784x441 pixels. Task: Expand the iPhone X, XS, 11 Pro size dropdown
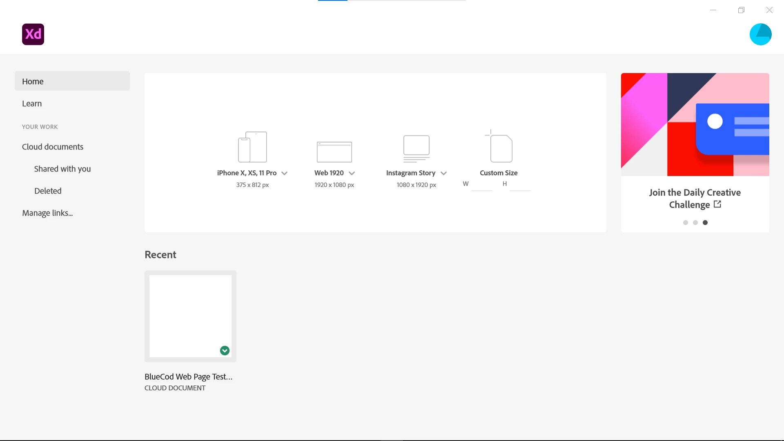point(285,173)
